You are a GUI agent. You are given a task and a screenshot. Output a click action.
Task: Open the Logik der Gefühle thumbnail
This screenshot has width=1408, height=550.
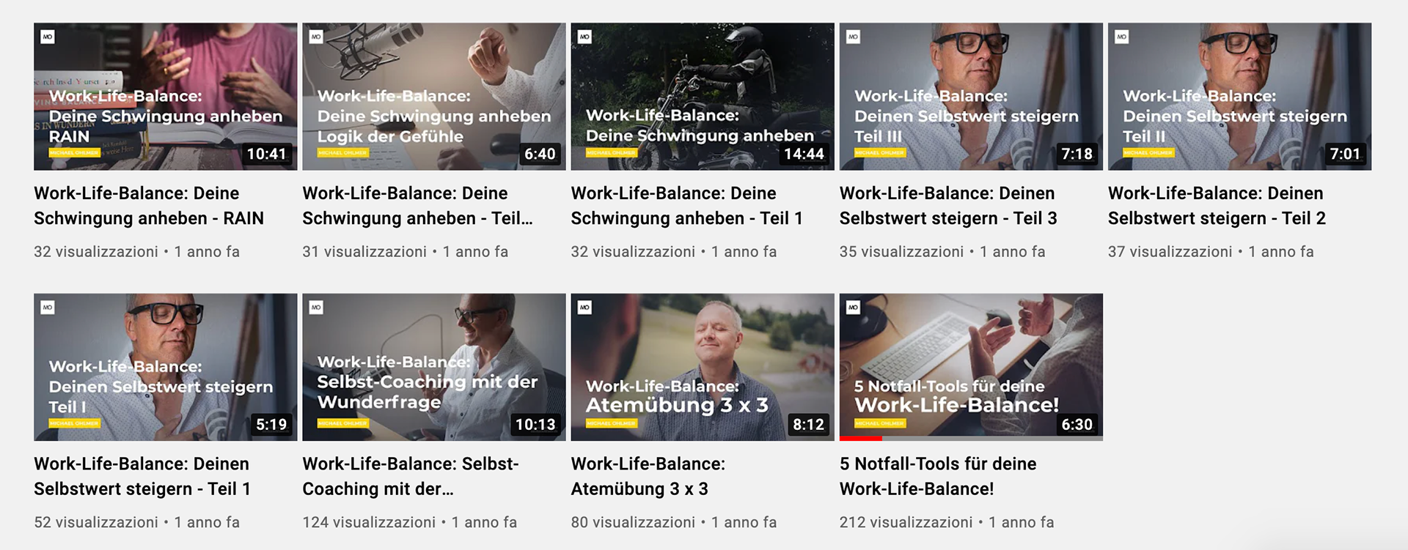pos(433,97)
